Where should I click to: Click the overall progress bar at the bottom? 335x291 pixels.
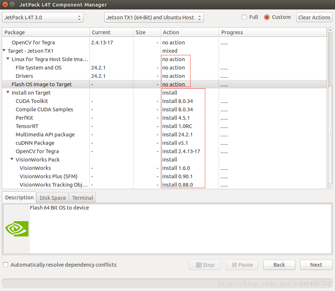point(167,283)
